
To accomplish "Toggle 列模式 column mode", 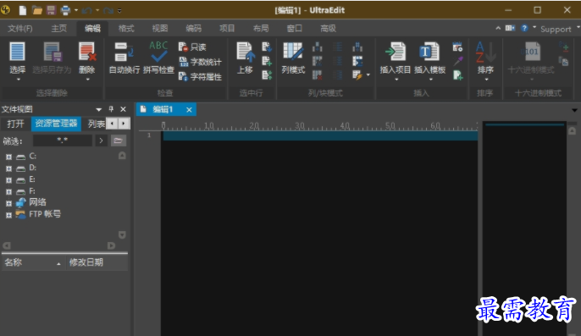I will coord(293,58).
